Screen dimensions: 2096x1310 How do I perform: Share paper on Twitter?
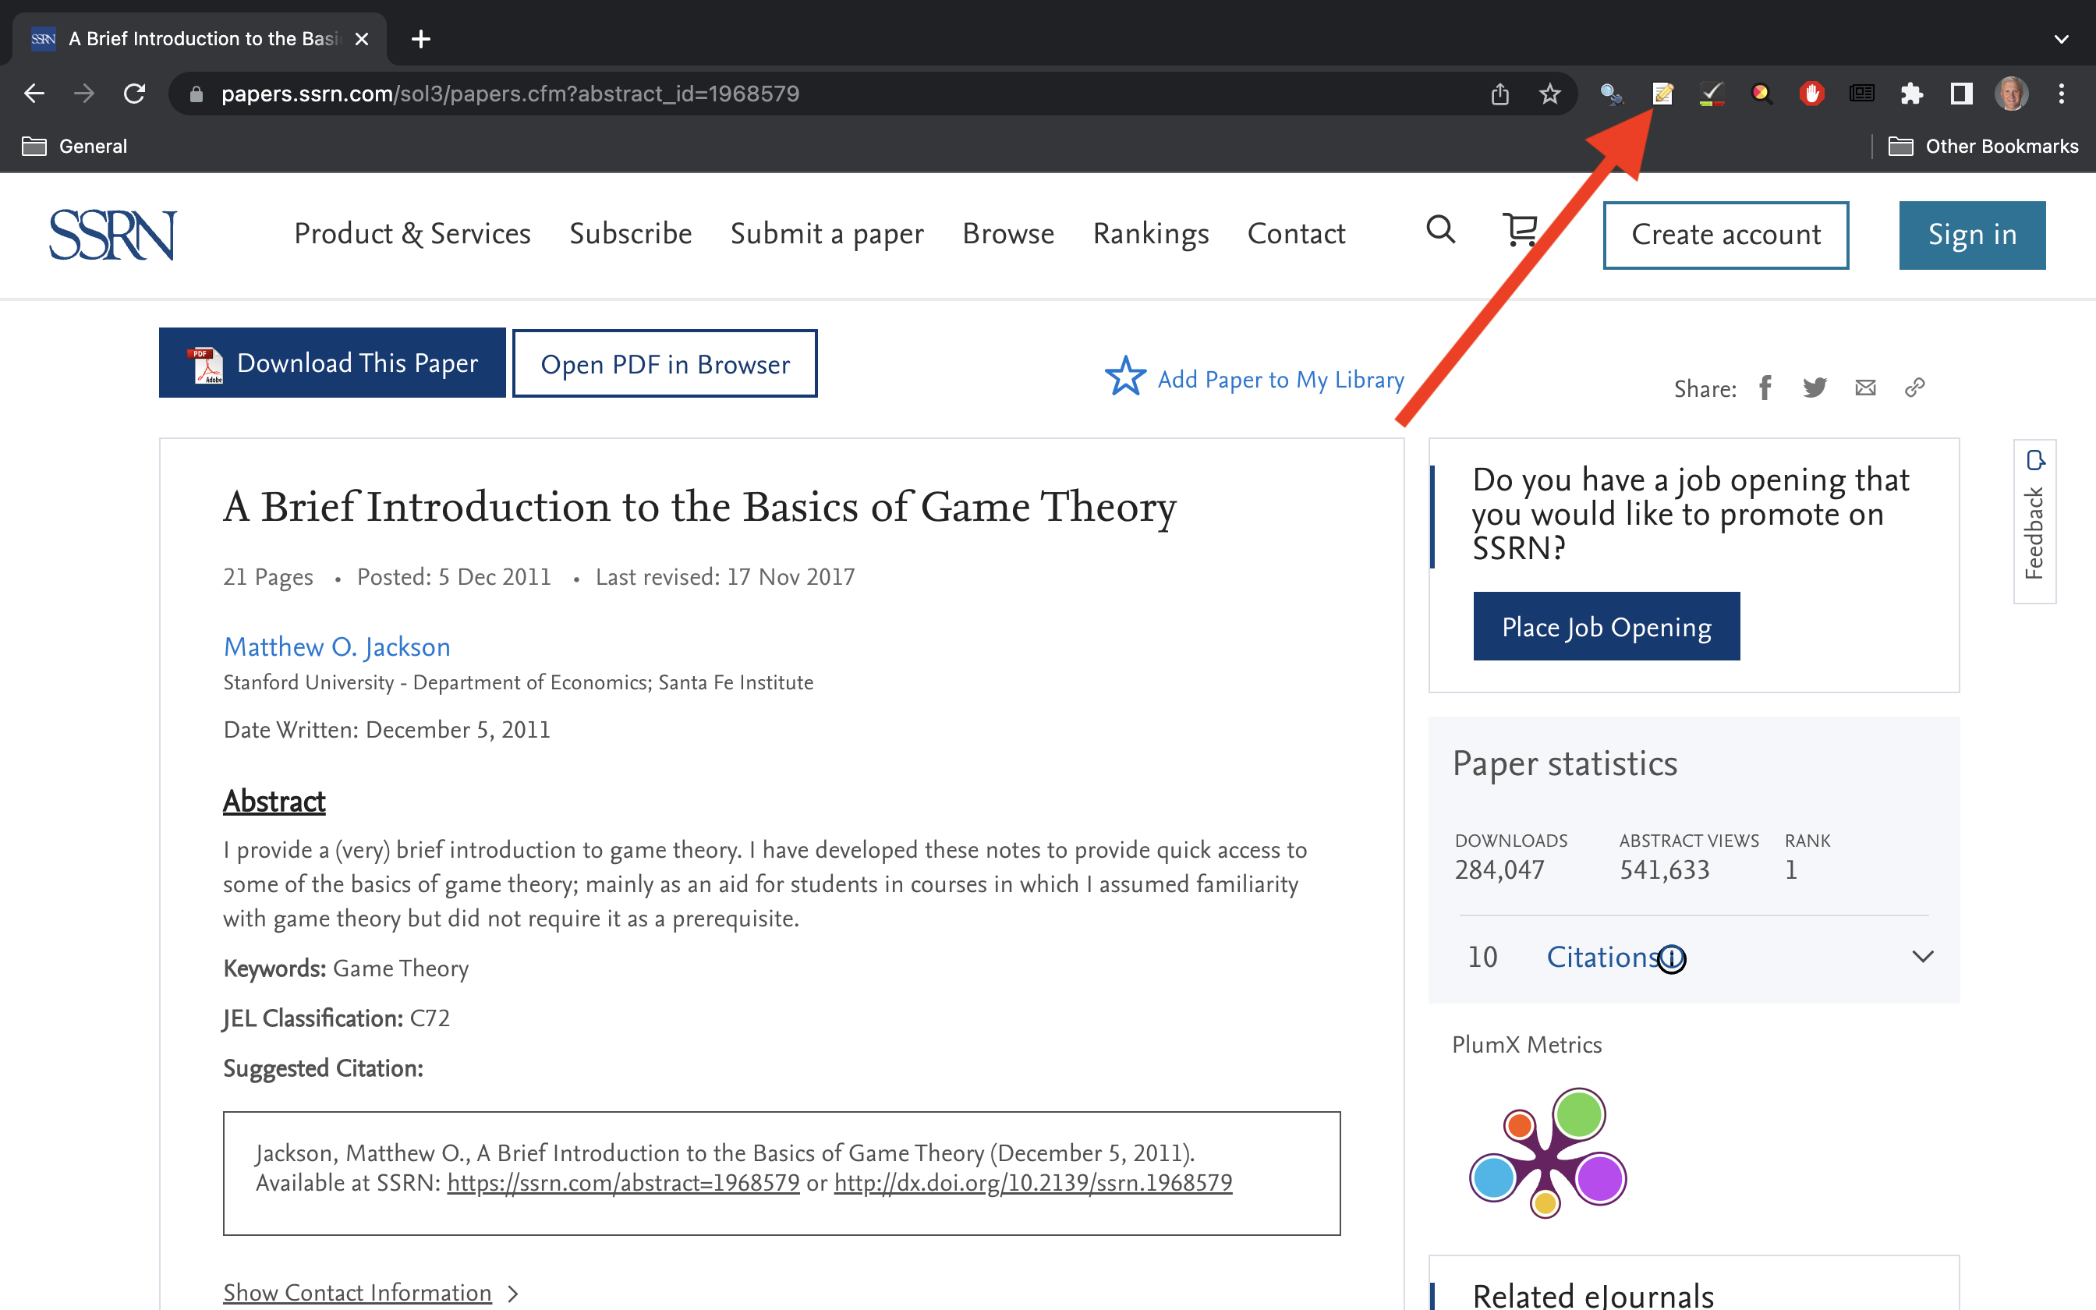(x=1815, y=388)
